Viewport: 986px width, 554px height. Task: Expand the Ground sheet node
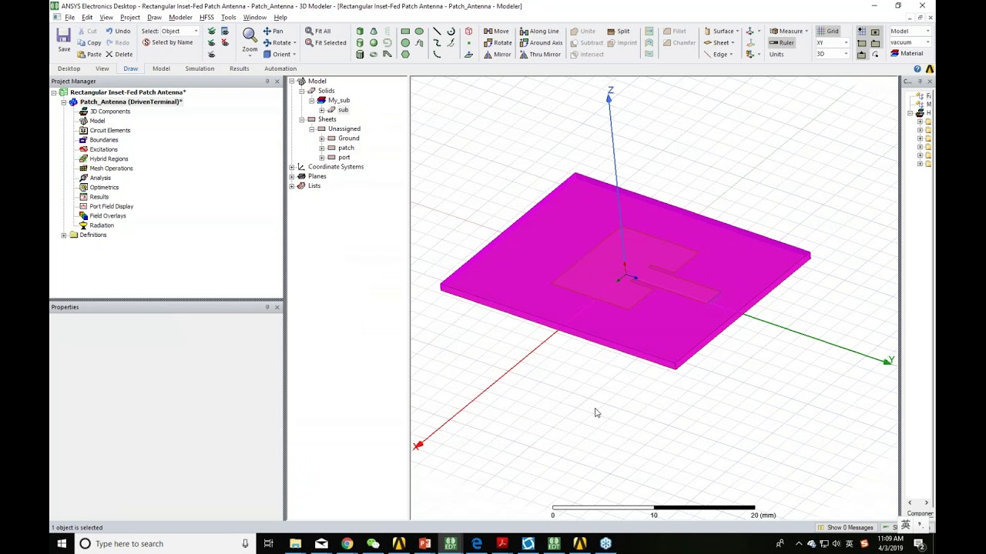point(321,138)
